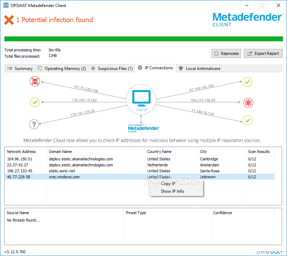Click the Source Name column header
The height and width of the screenshot is (256, 287).
[64, 213]
